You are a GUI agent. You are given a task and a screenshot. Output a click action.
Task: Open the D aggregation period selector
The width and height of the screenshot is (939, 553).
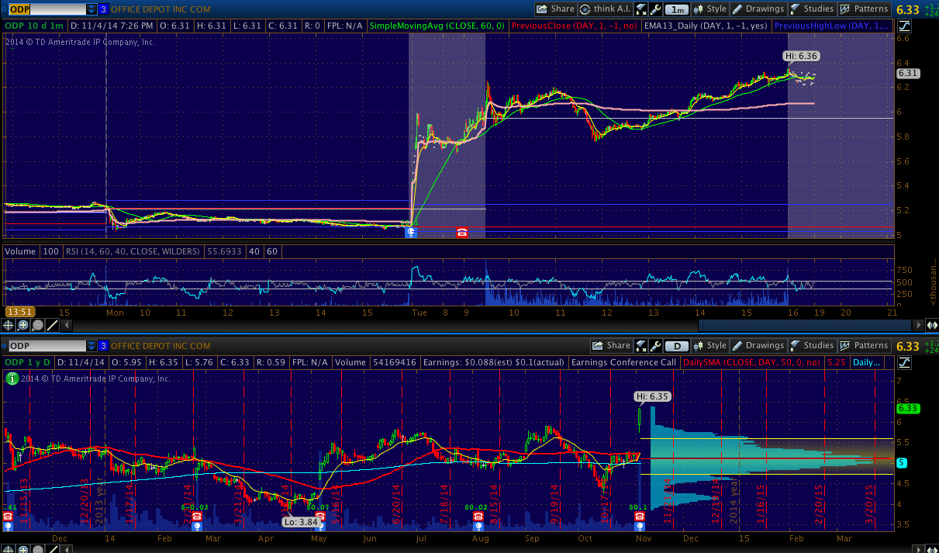click(x=677, y=346)
